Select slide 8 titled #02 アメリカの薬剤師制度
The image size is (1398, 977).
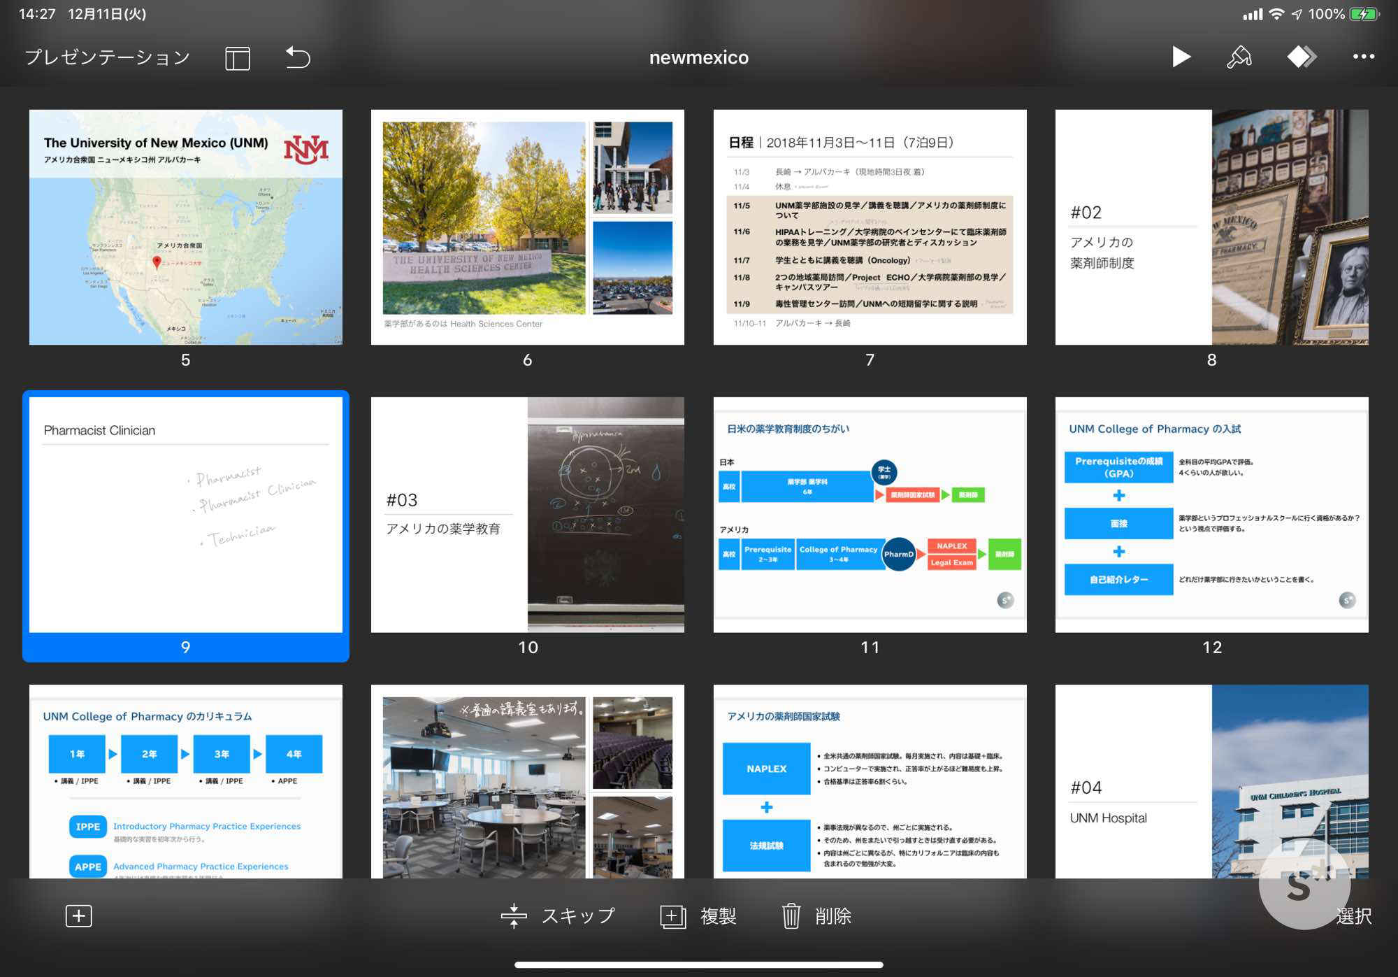pyautogui.click(x=1211, y=227)
